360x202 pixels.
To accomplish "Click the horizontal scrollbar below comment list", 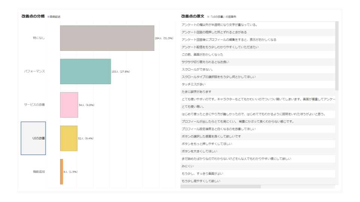I will (x=220, y=186).
